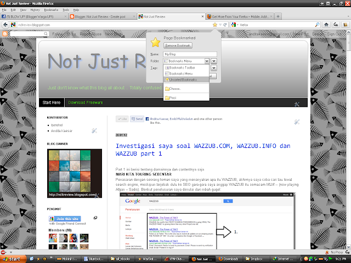Screen dimensions: 351x263
Task: Click the search magnifier icon
Action: point(317,25)
